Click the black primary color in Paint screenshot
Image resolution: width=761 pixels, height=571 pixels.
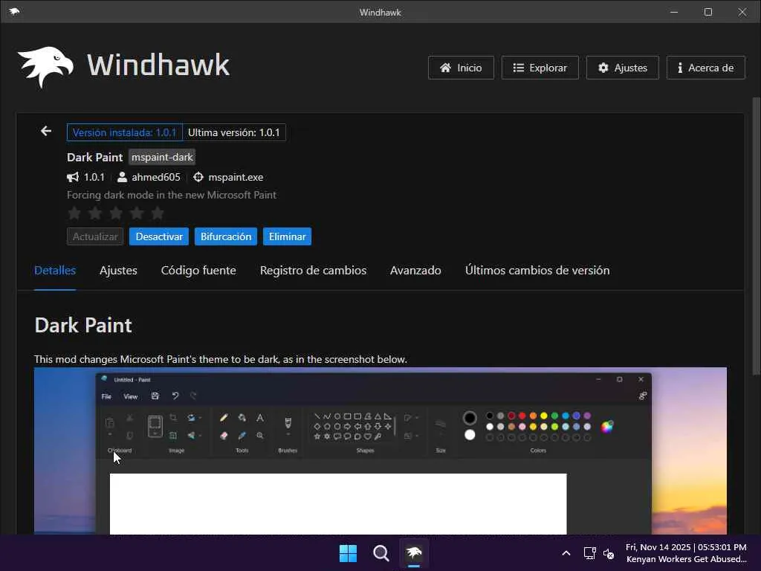click(470, 418)
